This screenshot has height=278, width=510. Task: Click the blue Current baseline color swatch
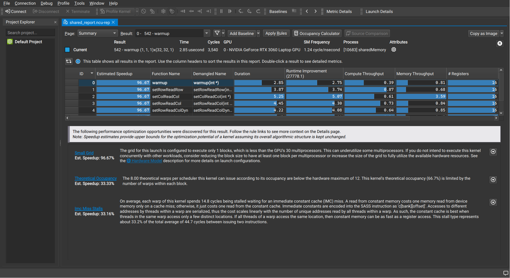tap(68, 50)
